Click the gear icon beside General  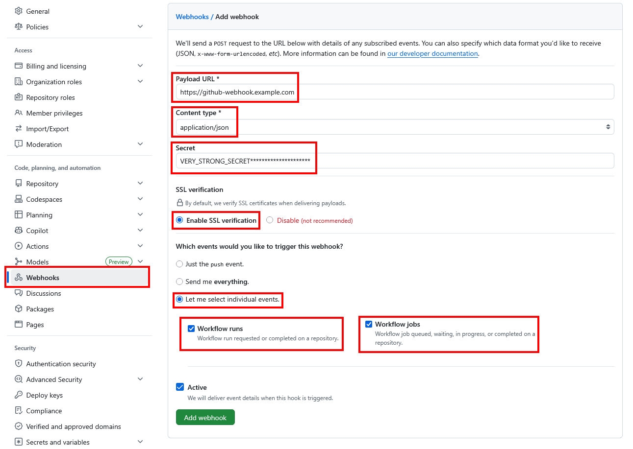click(x=19, y=11)
